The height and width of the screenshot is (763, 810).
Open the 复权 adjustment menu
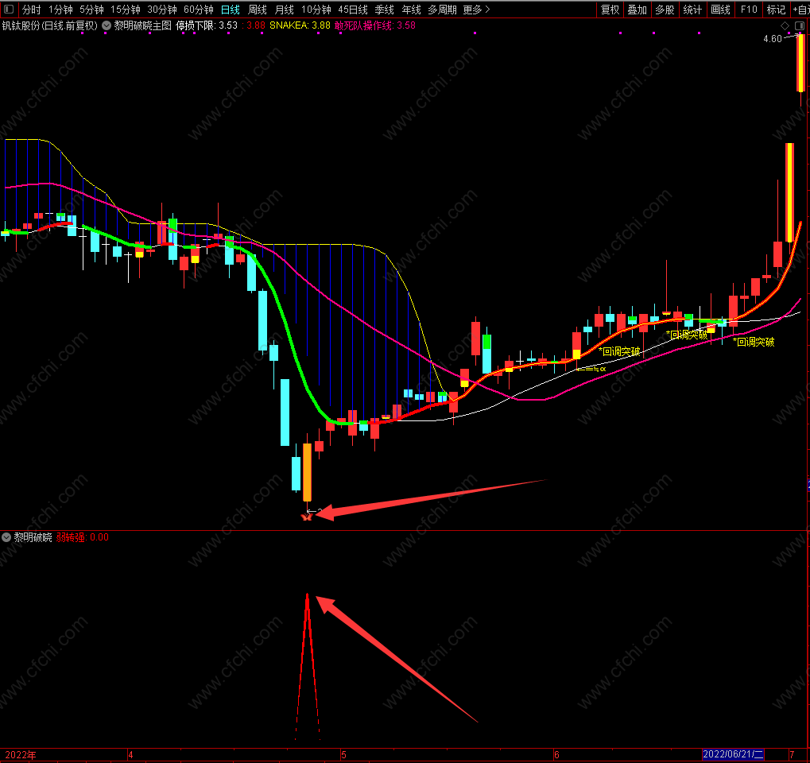click(610, 10)
